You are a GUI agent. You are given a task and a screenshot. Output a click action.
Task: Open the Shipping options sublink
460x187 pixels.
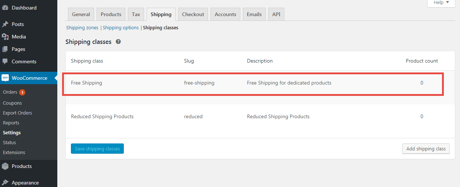point(121,27)
